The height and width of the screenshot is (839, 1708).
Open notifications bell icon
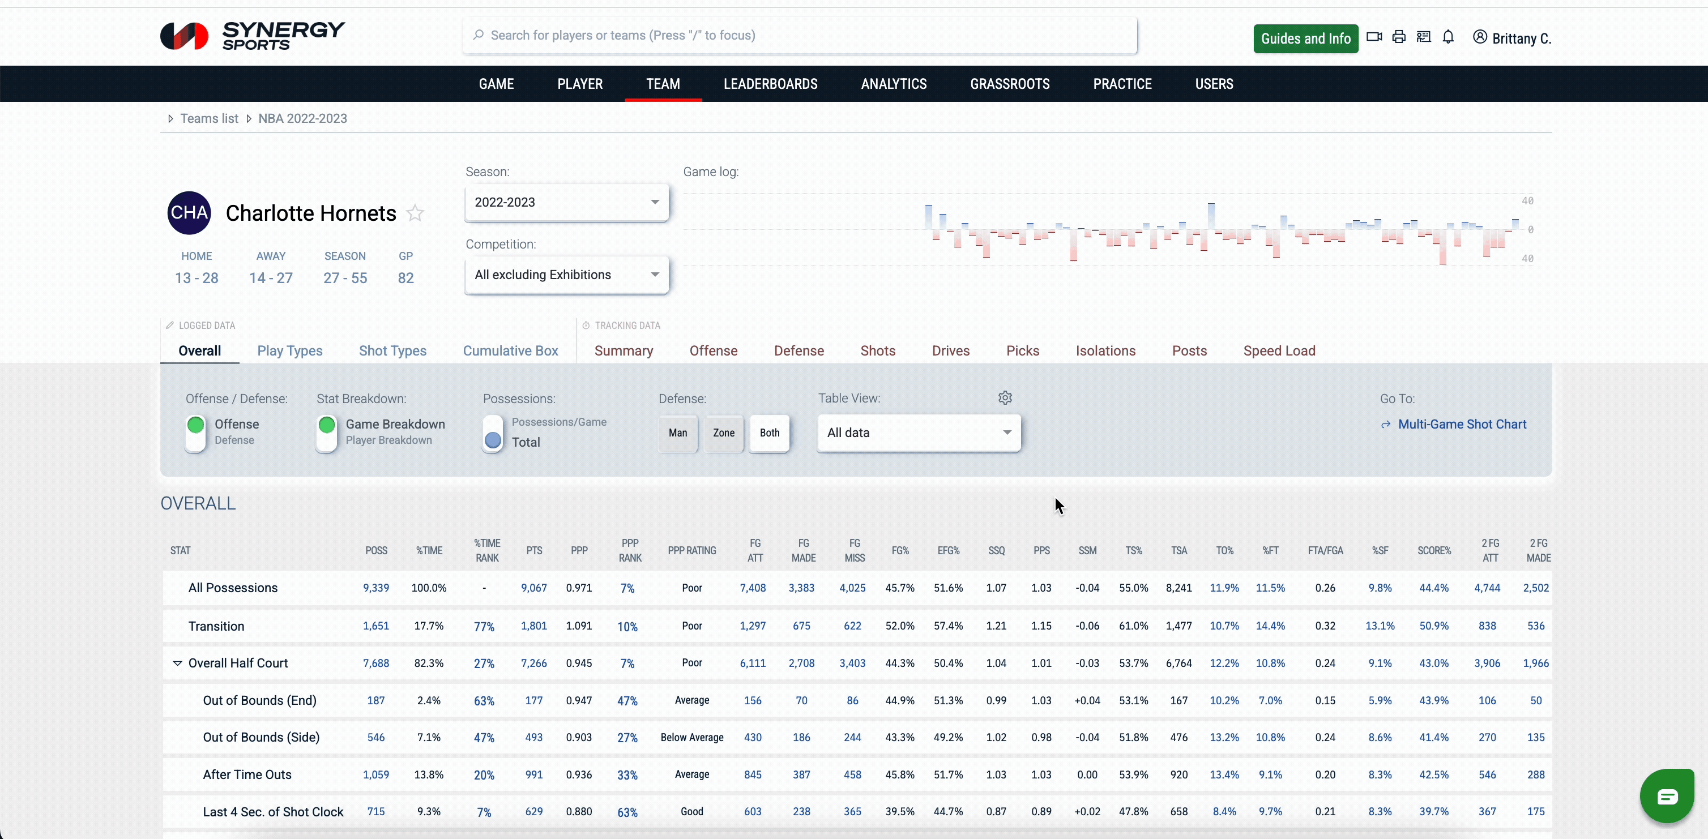tap(1448, 37)
